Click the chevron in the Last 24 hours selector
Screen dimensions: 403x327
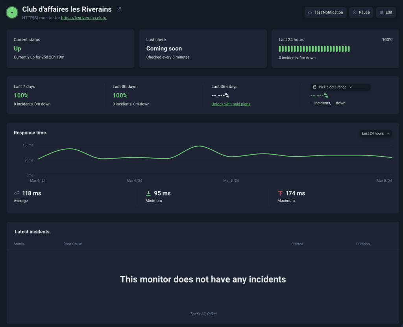pyautogui.click(x=388, y=133)
